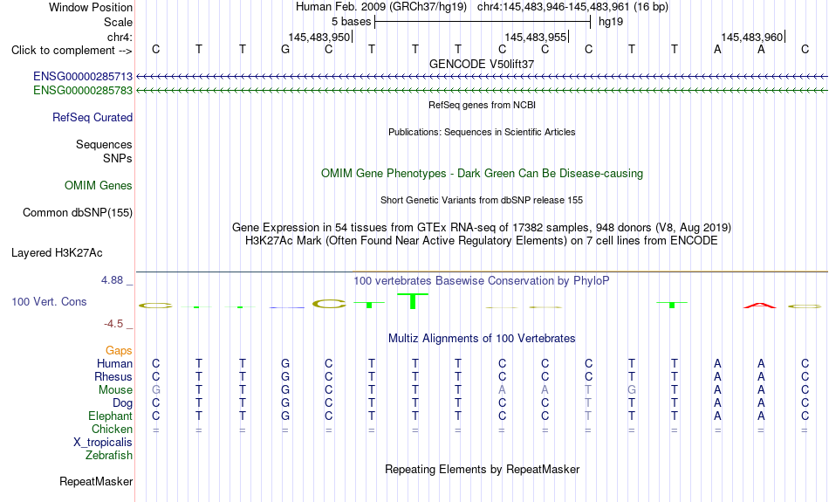The width and height of the screenshot is (829, 502).
Task: Click '100 vertebrates Basewise Conservation by PhyloP' title
Action: coord(482,281)
